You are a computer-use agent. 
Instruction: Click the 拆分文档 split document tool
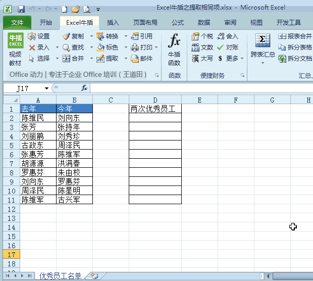[x=295, y=58]
